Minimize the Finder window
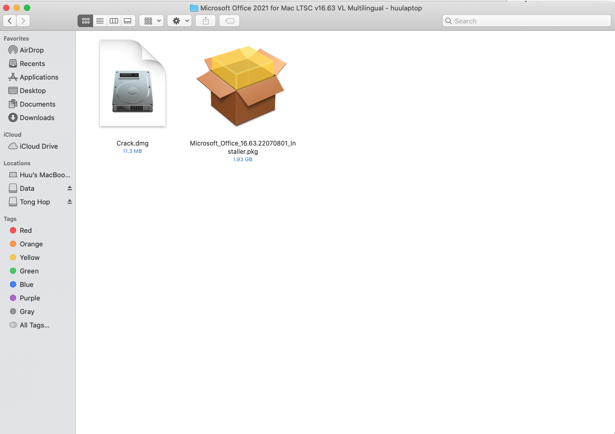Screen dimensions: 615x434 pyautogui.click(x=17, y=8)
